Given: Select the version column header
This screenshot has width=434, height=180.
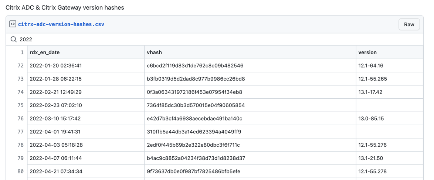Looking at the screenshot, I should tap(367, 52).
